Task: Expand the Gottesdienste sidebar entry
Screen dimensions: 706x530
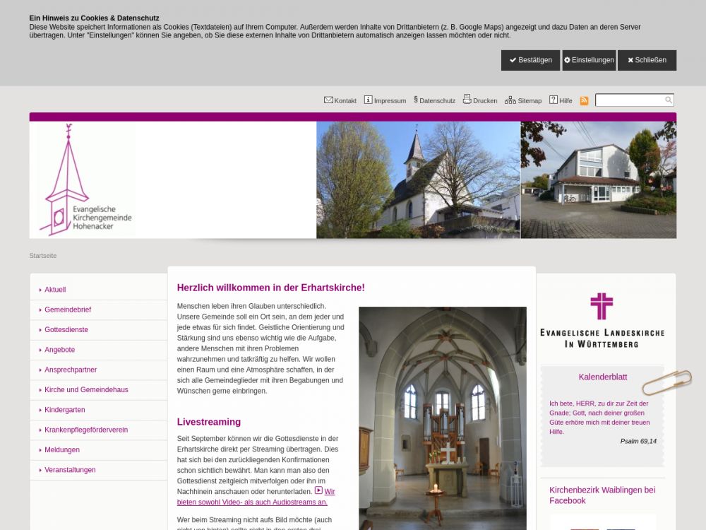Action: pyautogui.click(x=66, y=330)
